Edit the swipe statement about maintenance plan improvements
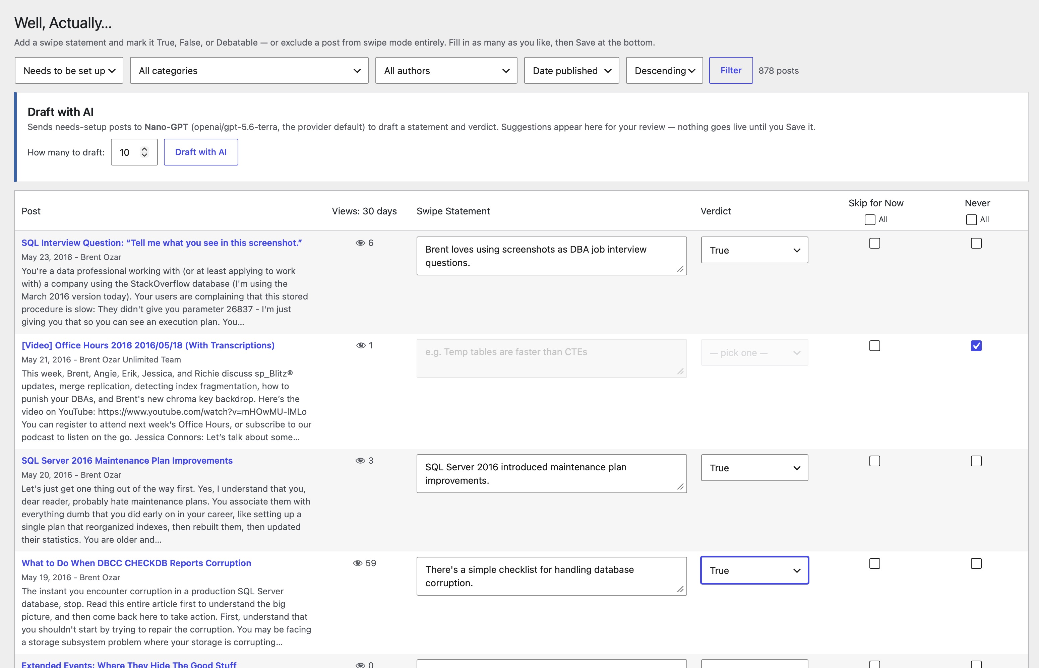The image size is (1039, 668). pos(552,474)
